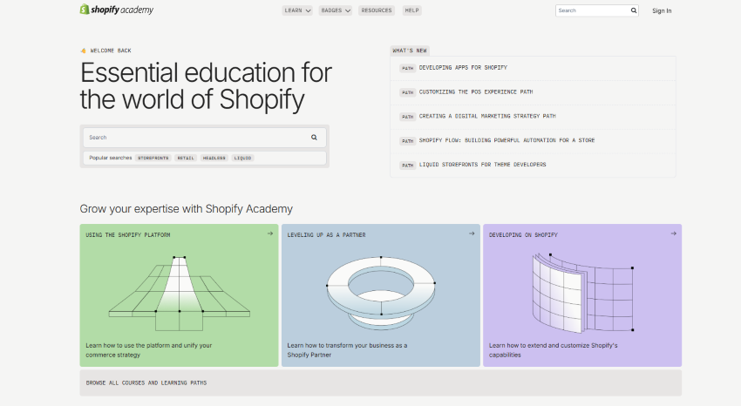Click arrow icon on Leveling Up as a Partner card
The height and width of the screenshot is (406, 741).
point(471,233)
